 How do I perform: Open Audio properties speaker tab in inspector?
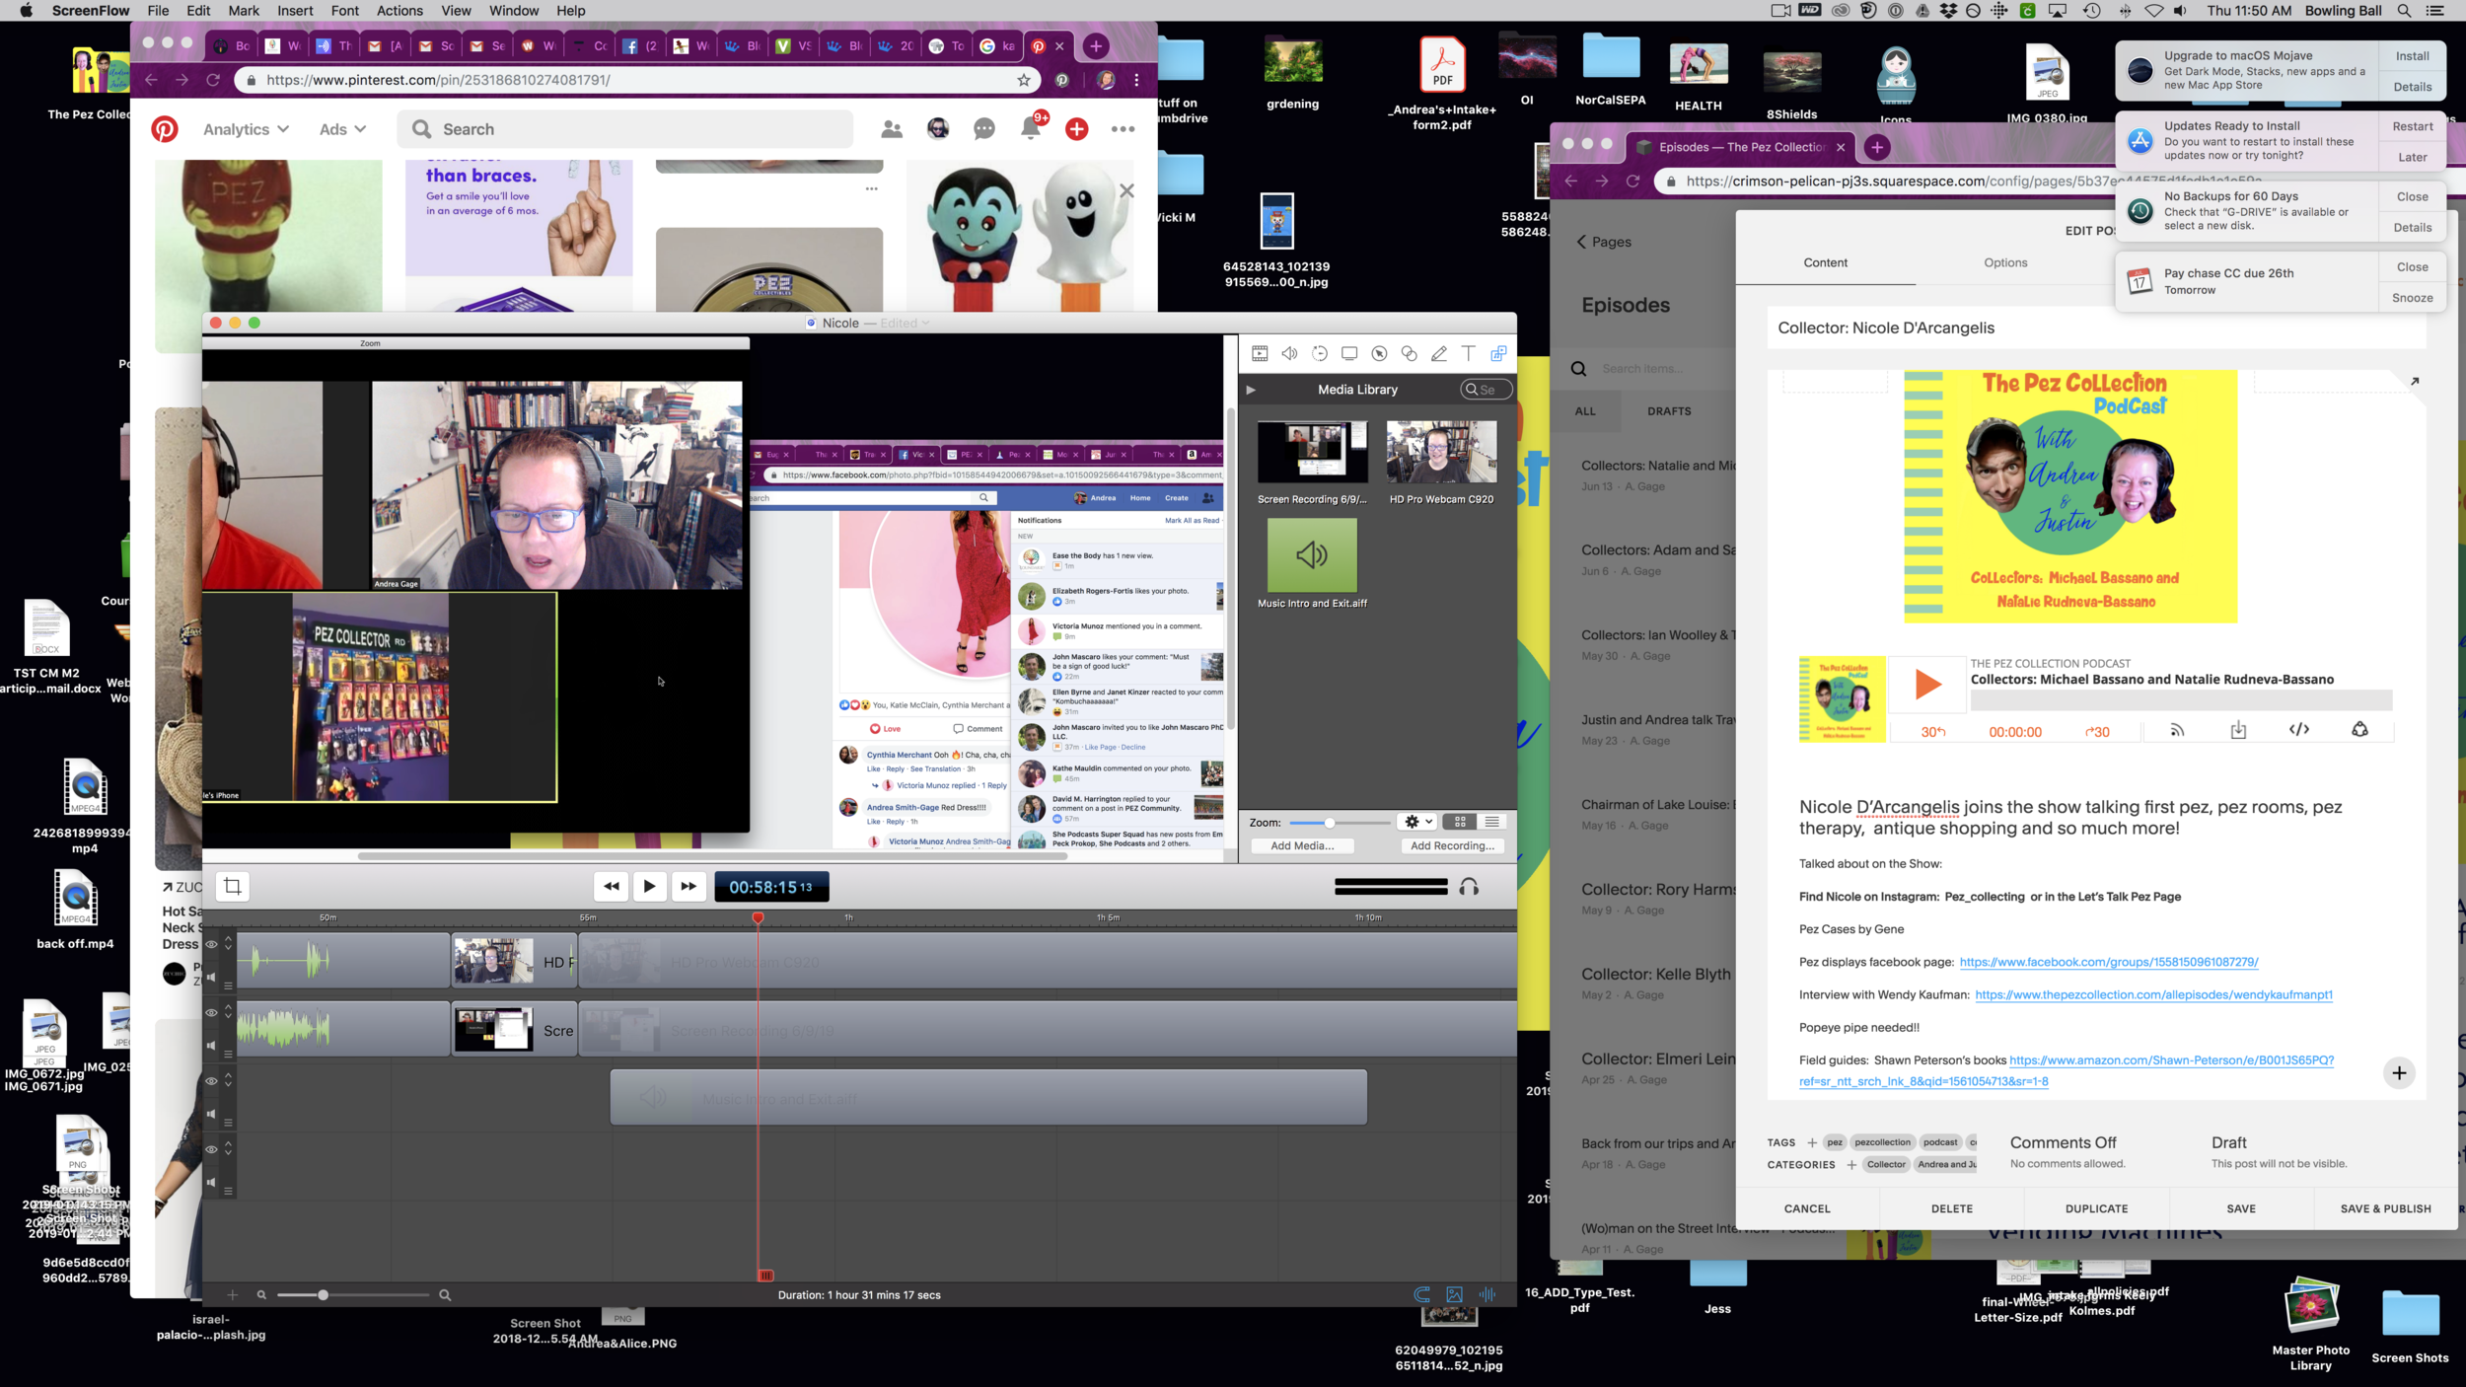tap(1289, 353)
